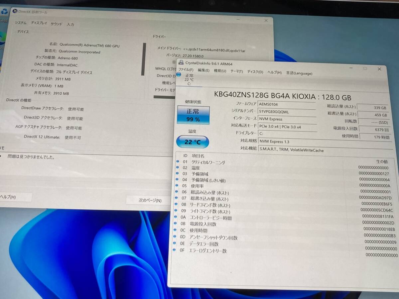Click the 項目名 column header
The width and height of the screenshot is (399, 299).
(198, 156)
